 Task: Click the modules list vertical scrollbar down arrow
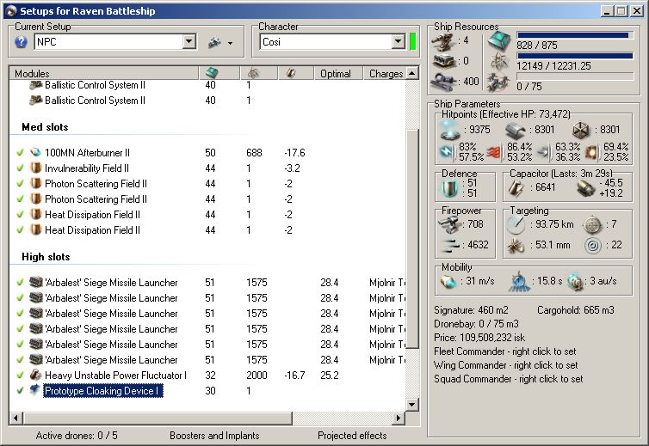point(412,404)
